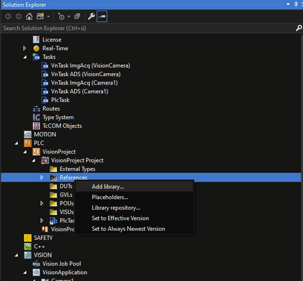This screenshot has height=281, width=303.
Task: Select the VisionProject icon
Action: (x=37, y=152)
